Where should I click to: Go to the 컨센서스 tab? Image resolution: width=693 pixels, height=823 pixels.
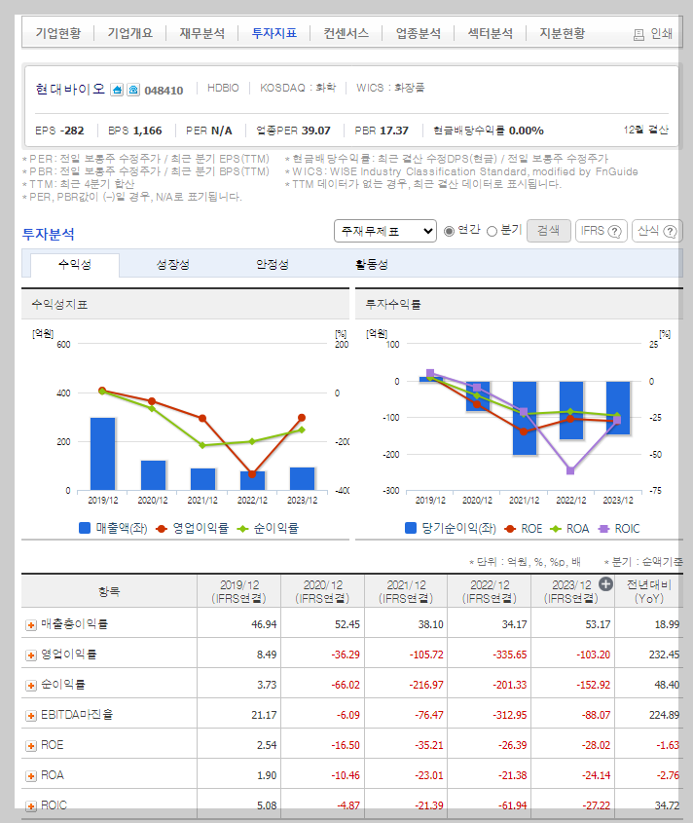[346, 33]
